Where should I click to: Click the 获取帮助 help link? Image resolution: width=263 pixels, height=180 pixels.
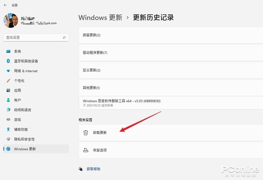click(93, 169)
